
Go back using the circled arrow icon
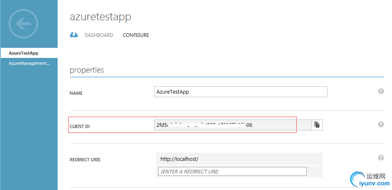(23, 23)
